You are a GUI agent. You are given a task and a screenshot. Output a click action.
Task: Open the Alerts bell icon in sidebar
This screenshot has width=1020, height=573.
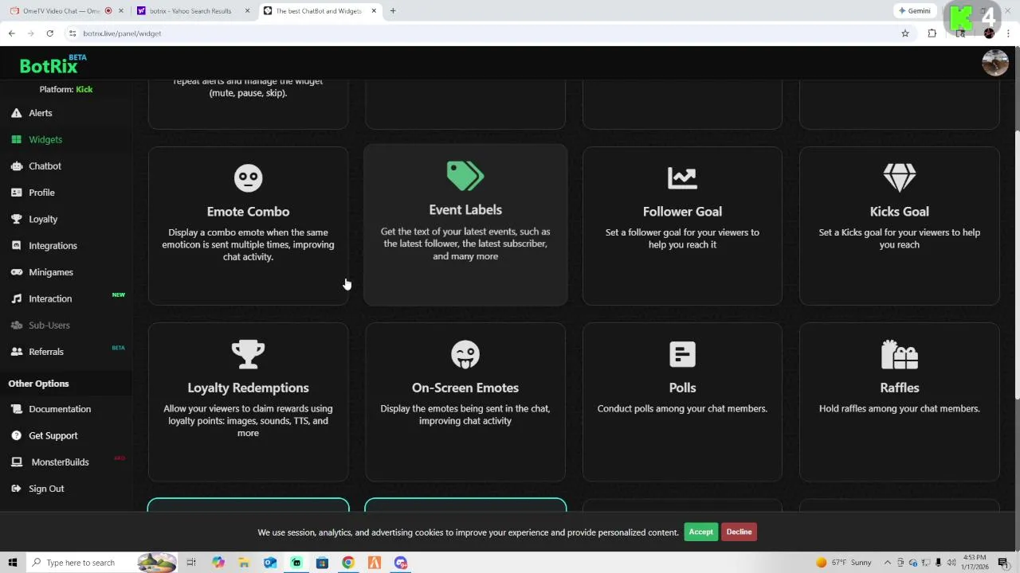click(x=16, y=113)
